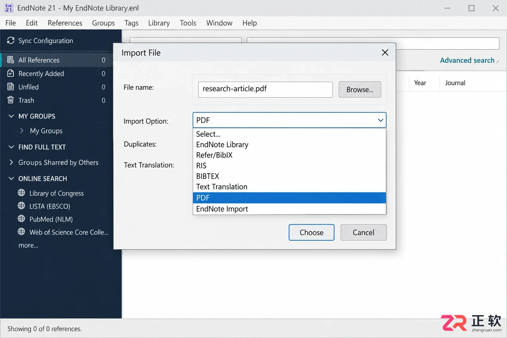Open the References menu
Screen dimensions: 507x338
point(65,23)
